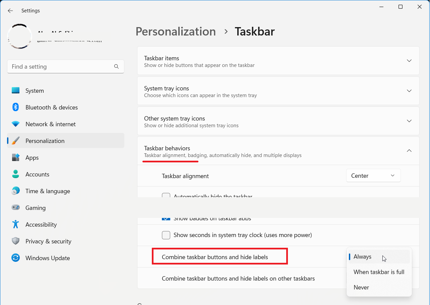Screen dimensions: 430x305
Task: Expand the Taskbar items section
Action: (x=409, y=61)
